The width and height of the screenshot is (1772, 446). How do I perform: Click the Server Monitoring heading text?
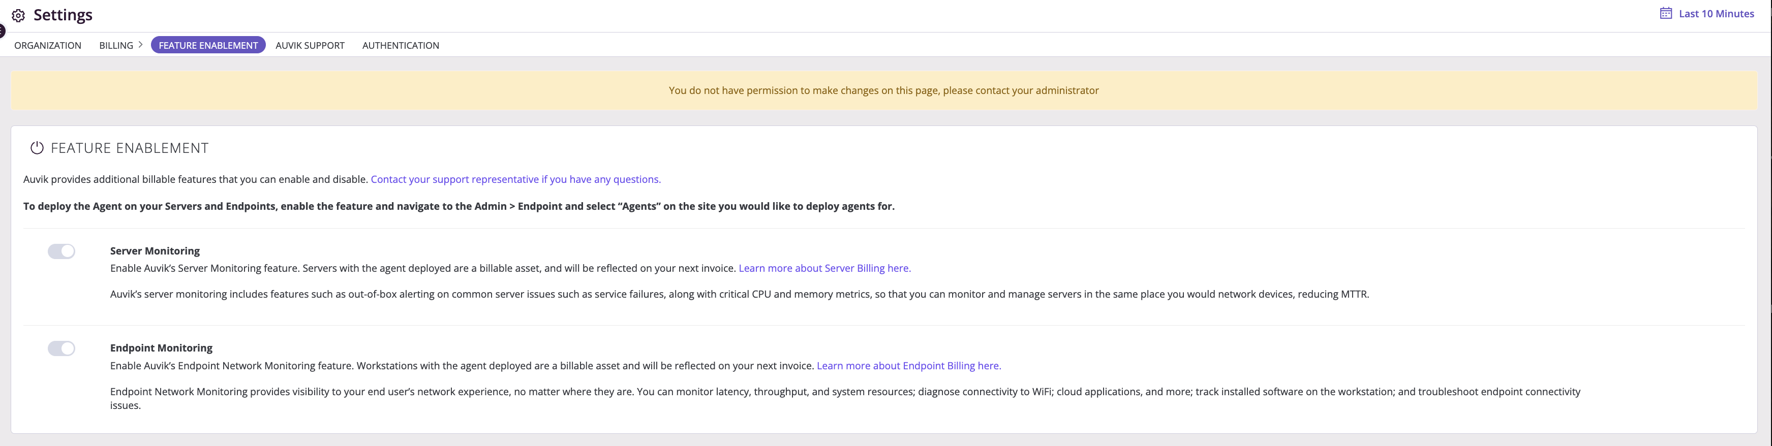[x=155, y=251]
